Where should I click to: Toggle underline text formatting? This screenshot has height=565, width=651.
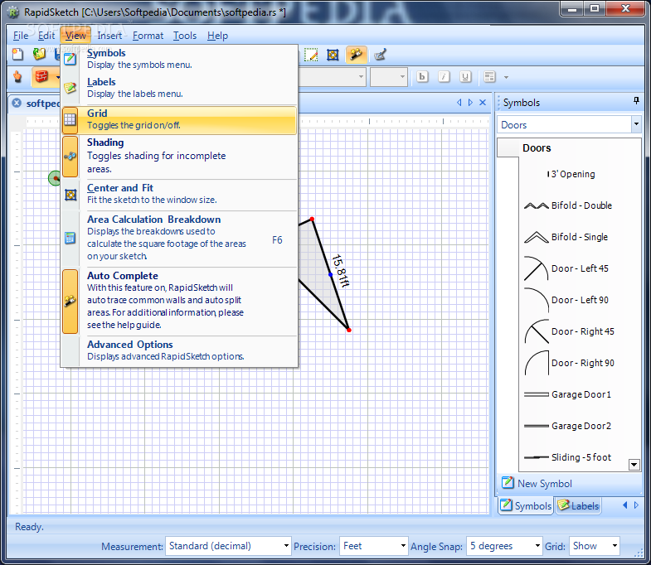[x=465, y=77]
